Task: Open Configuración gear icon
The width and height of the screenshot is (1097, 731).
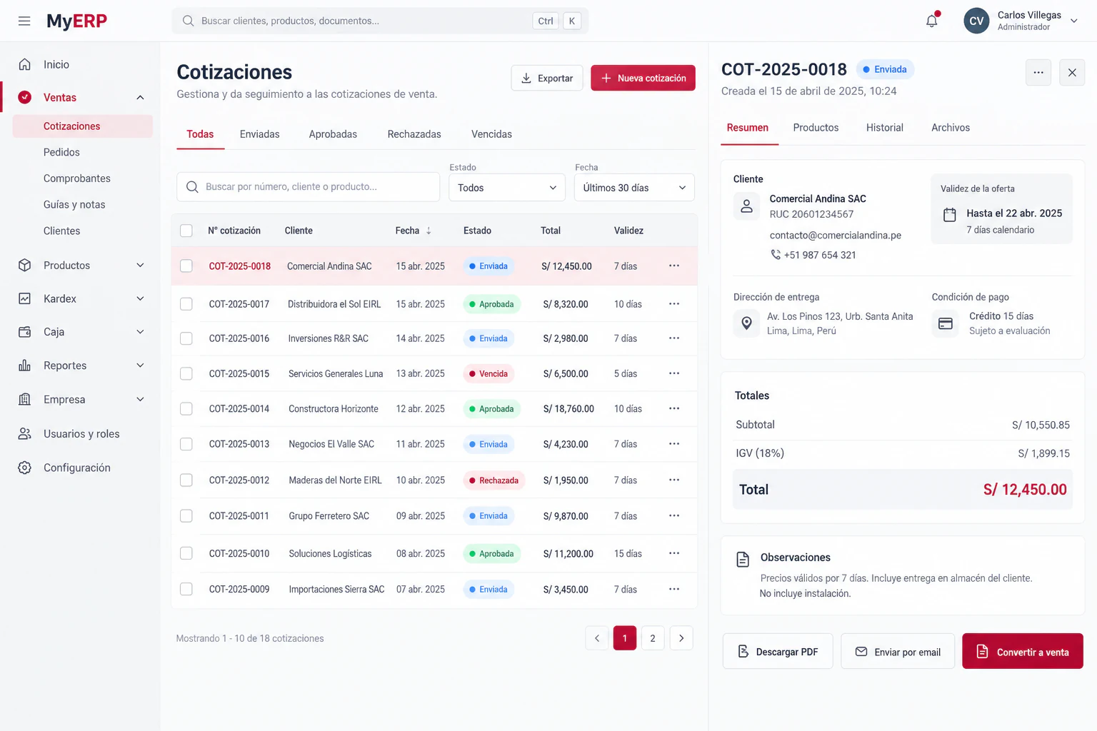Action: [x=25, y=468]
